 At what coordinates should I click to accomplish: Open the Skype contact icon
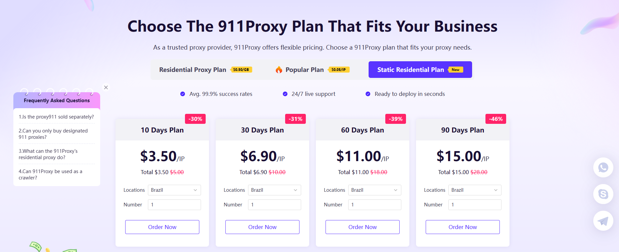click(603, 194)
